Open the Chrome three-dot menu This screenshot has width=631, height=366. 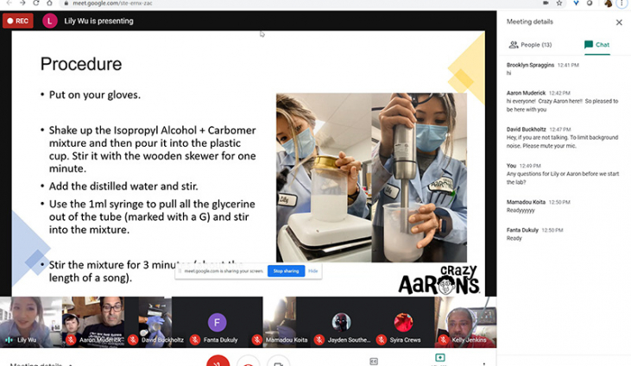click(x=622, y=3)
